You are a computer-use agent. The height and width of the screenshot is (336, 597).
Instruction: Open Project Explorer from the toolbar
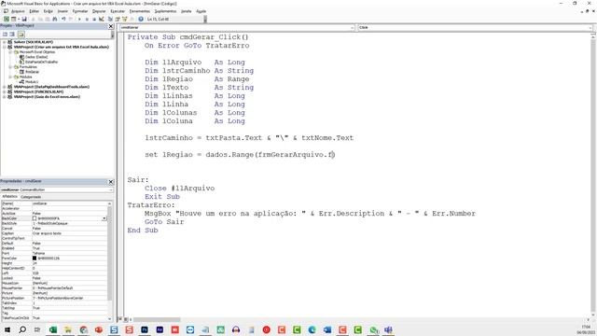pyautogui.click(x=110, y=19)
